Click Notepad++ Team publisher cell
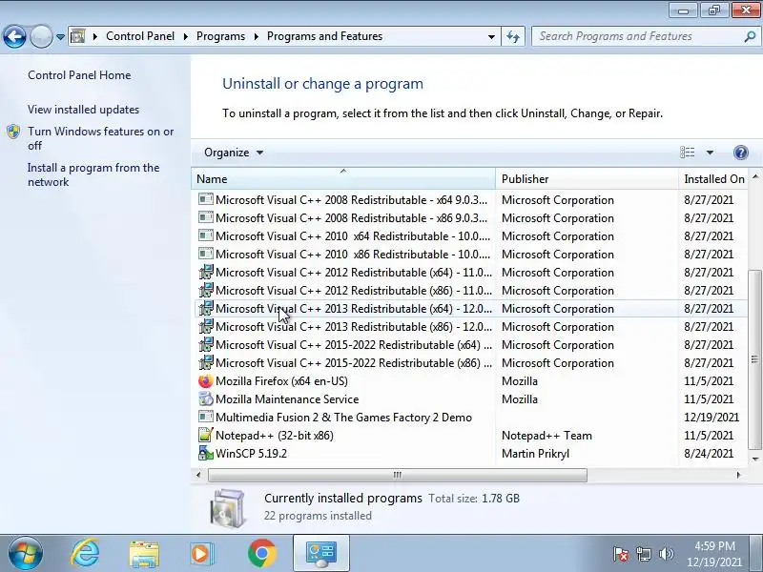The height and width of the screenshot is (572, 763). pos(546,436)
